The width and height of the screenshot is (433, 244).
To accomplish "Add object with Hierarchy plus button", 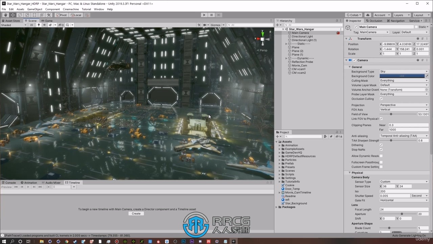I will [278, 25].
